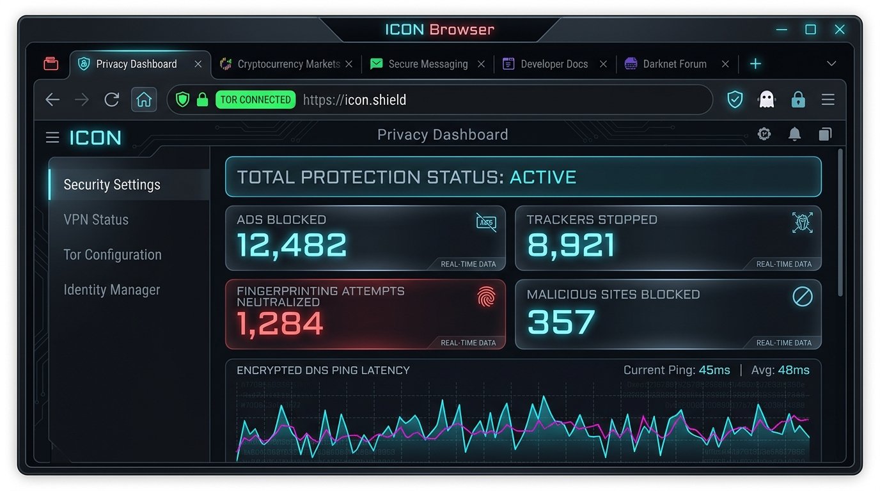
Task: Close the Darknet Forum tab
Action: (725, 64)
